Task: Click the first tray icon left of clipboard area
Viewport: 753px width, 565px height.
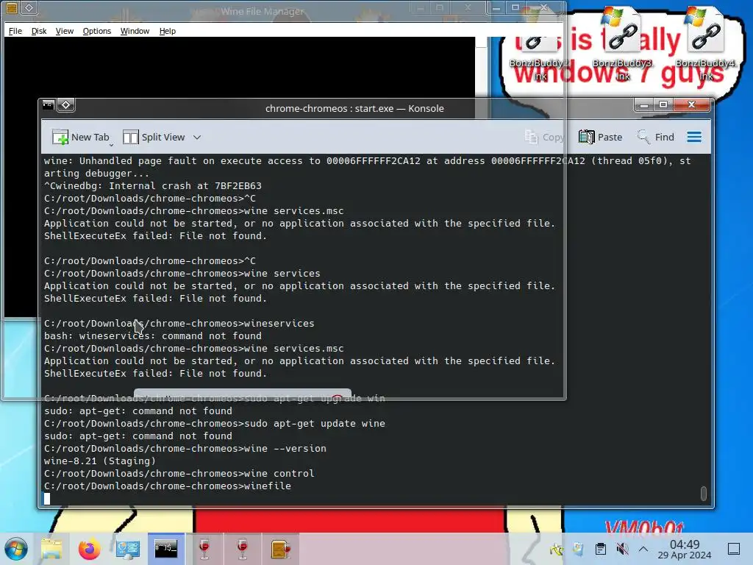Action: click(557, 549)
